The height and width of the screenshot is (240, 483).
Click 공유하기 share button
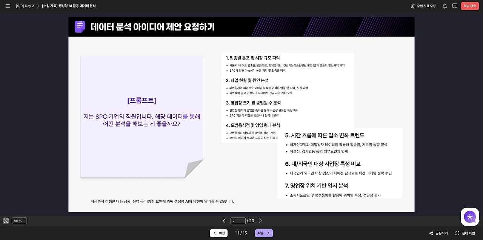pyautogui.click(x=438, y=233)
